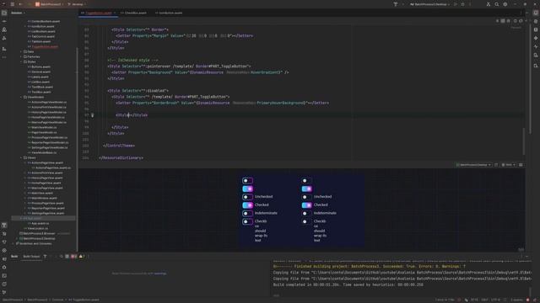Click the last icon in previewer toolbar
This screenshot has height=303, width=540.
[x=521, y=165]
